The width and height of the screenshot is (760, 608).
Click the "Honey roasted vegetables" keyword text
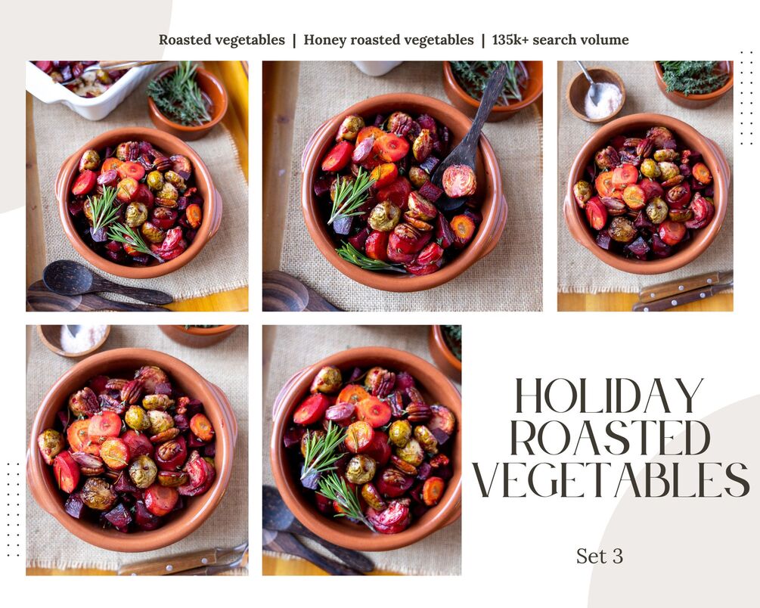(388, 40)
